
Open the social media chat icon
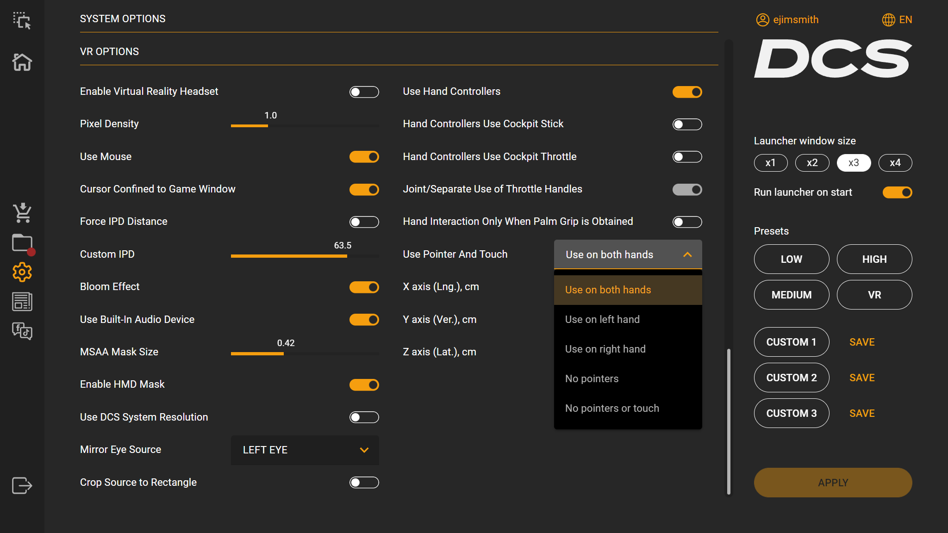pos(22,331)
